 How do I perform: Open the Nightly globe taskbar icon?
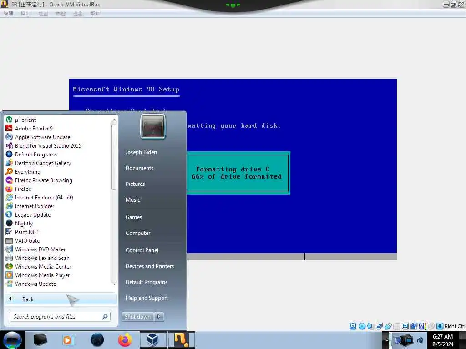97,340
